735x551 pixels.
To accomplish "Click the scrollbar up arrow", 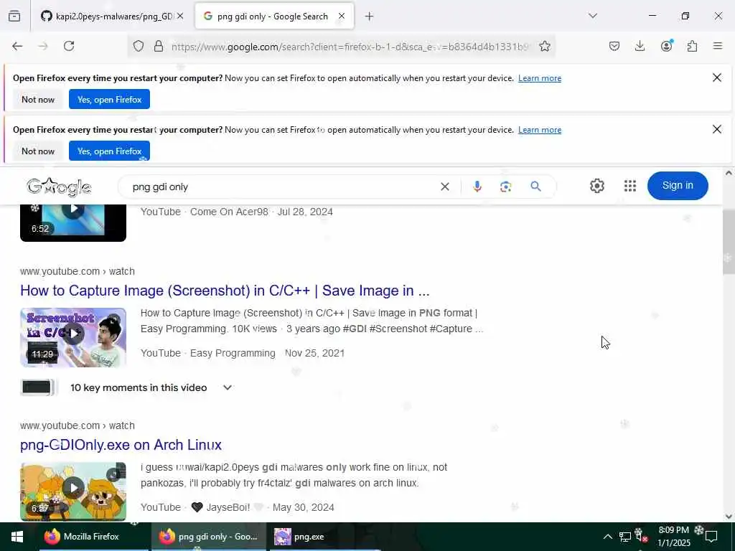I will (729, 174).
